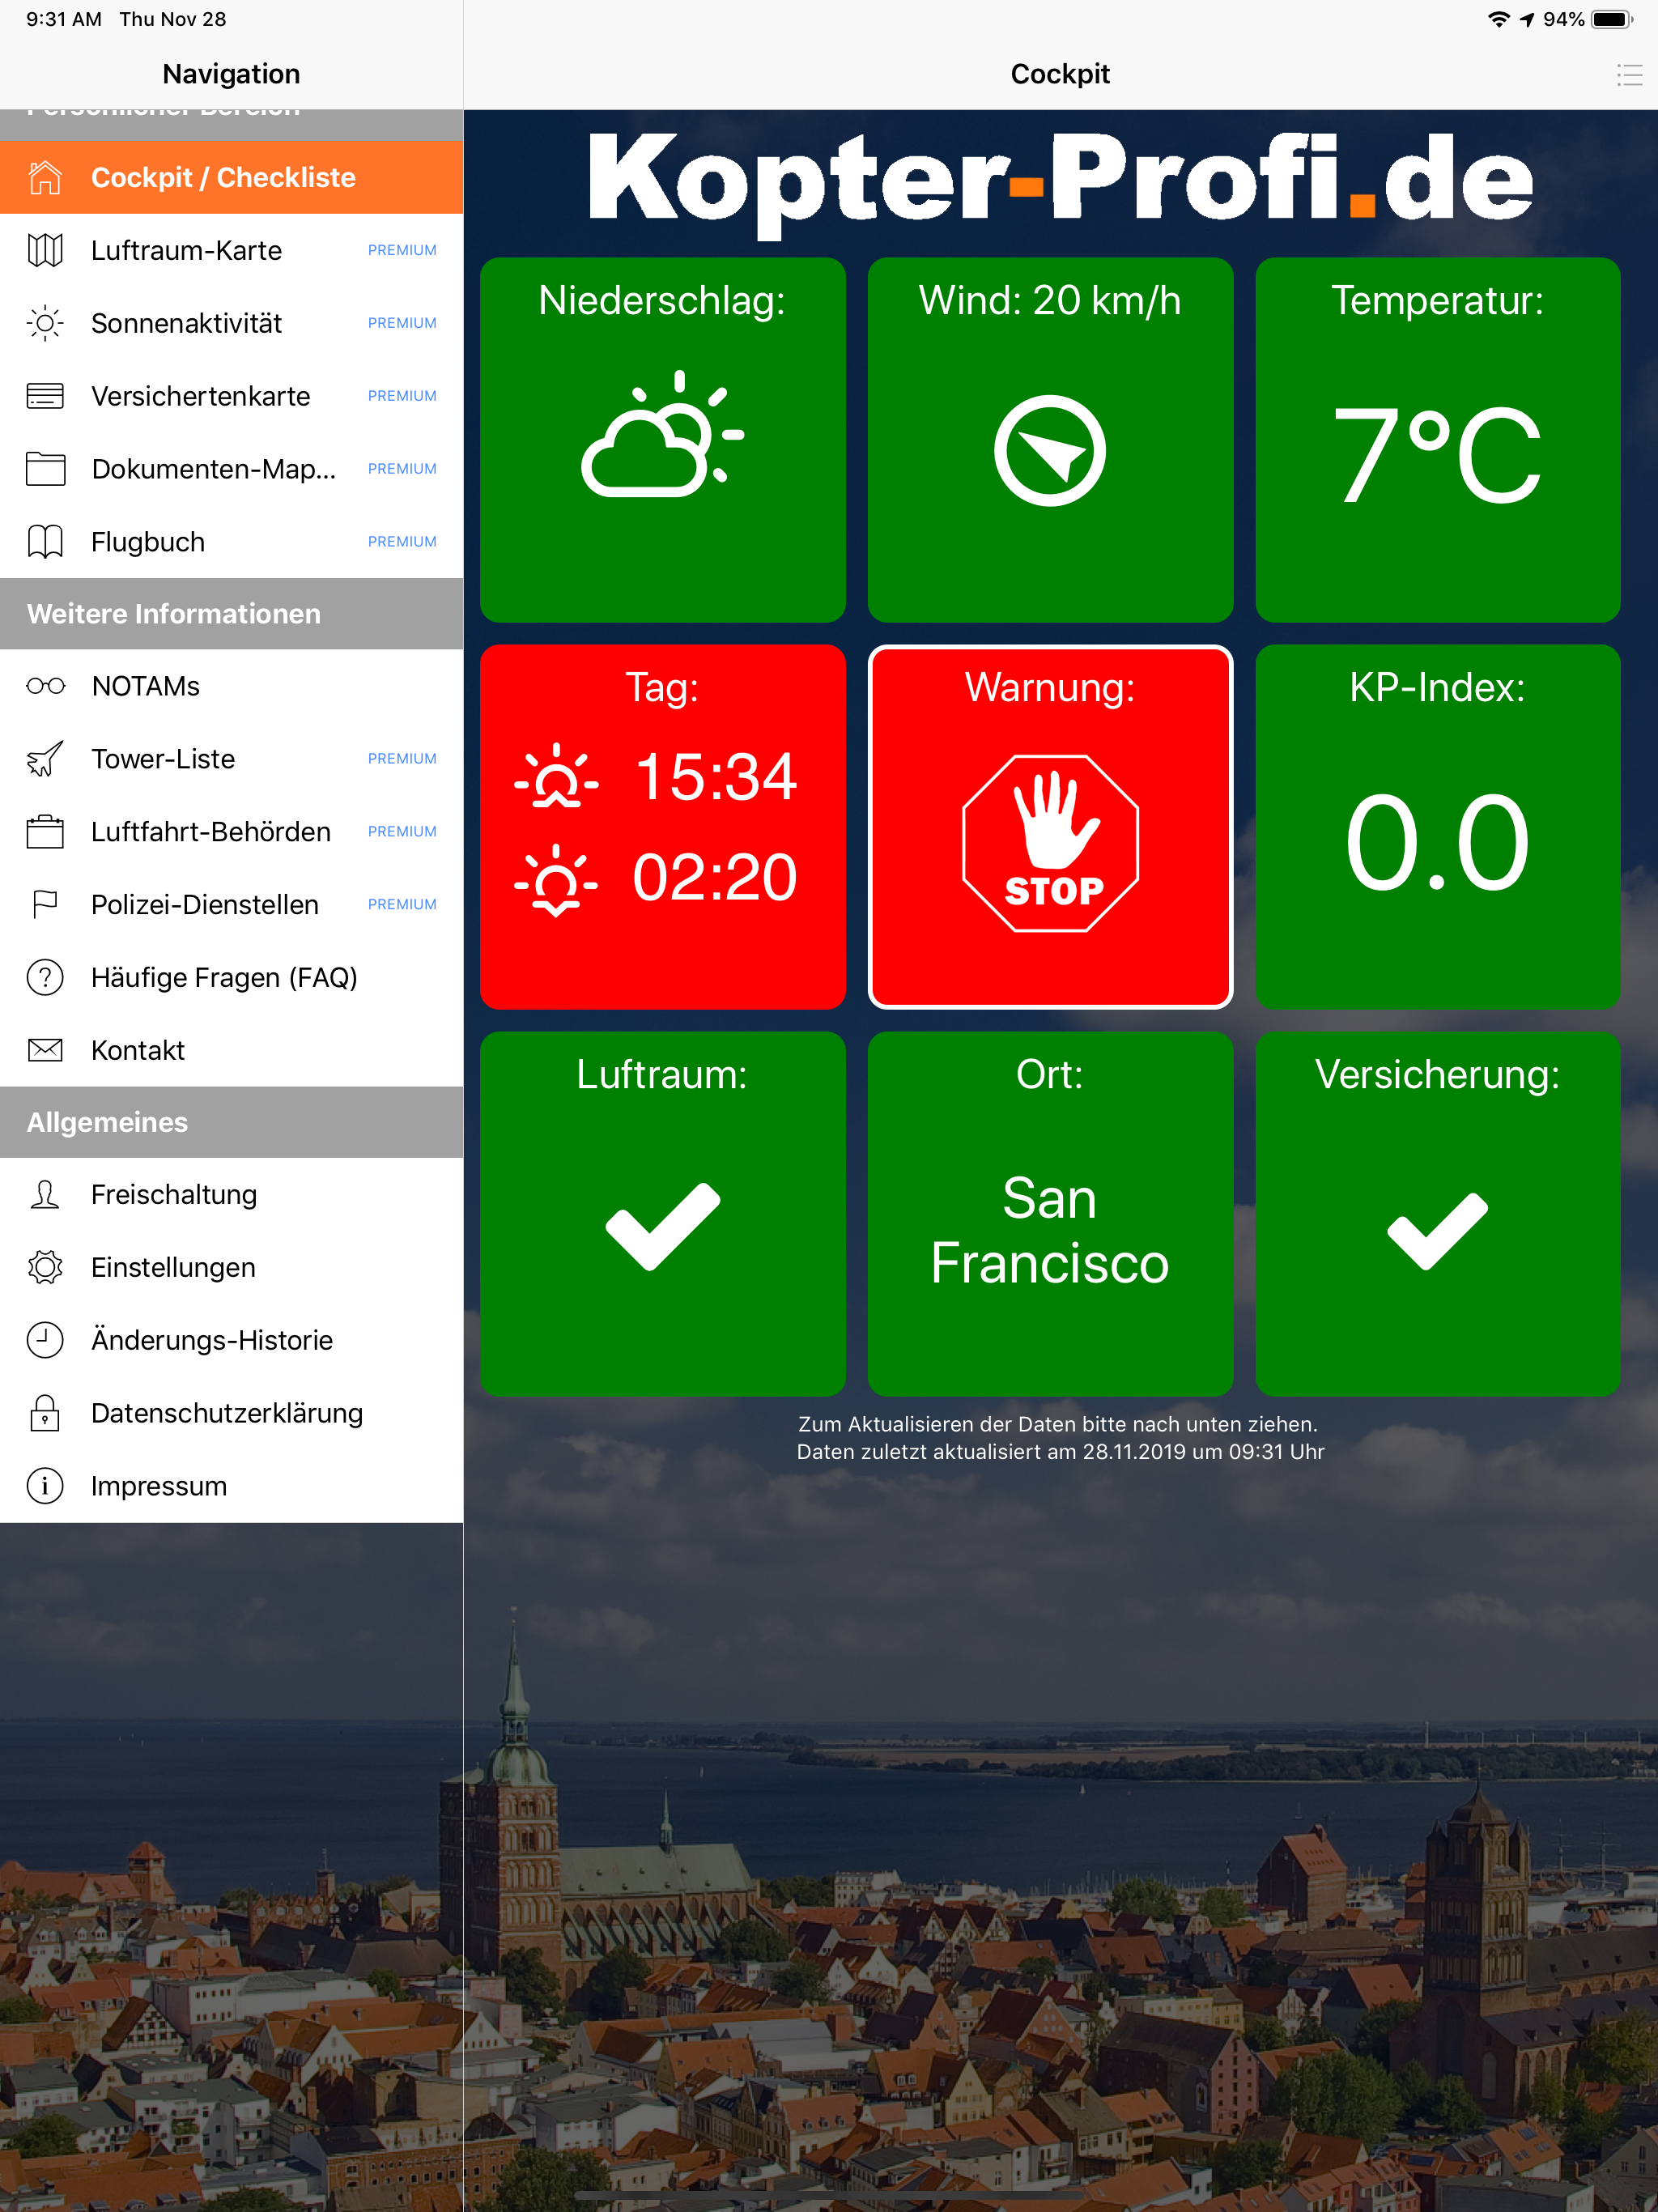
Task: Tap the STOP hand warning sign
Action: (1051, 844)
